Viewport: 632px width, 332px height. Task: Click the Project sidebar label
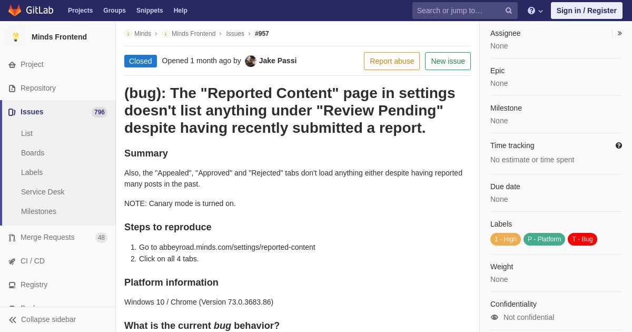click(x=32, y=64)
